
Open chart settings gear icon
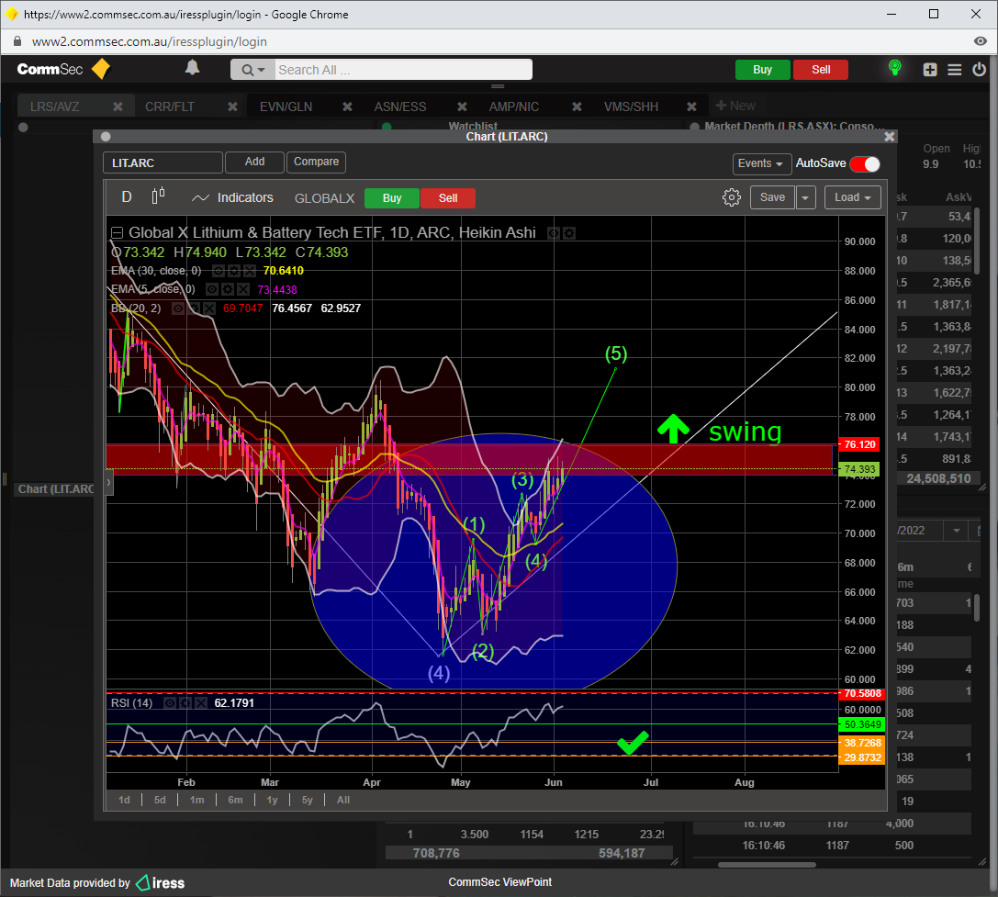732,197
